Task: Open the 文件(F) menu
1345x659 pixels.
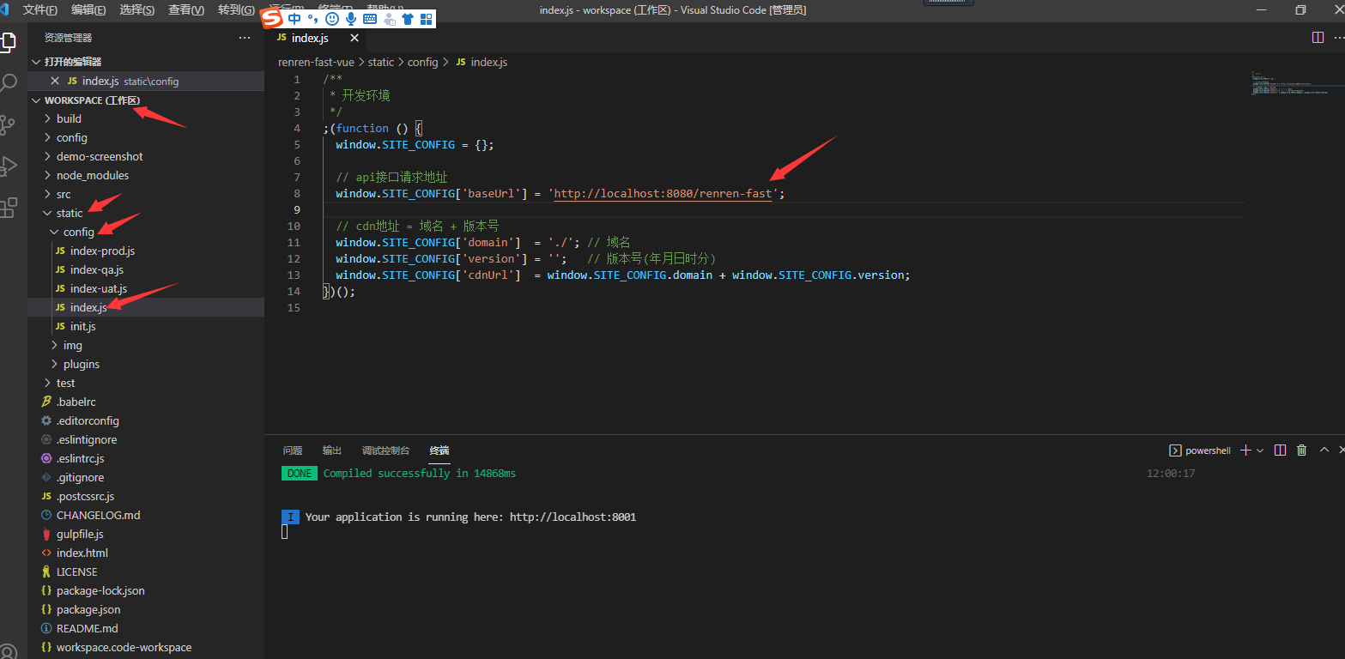Action: tap(40, 9)
